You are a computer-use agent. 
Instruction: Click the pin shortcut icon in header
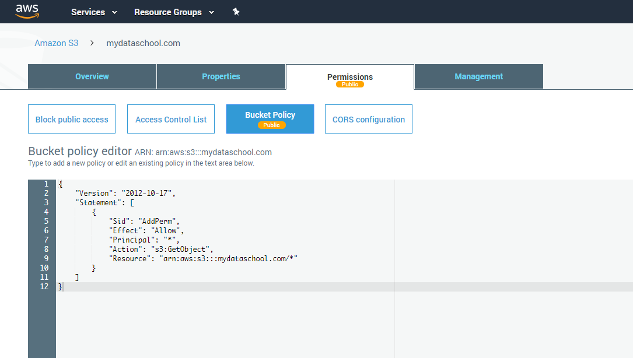pos(236,12)
